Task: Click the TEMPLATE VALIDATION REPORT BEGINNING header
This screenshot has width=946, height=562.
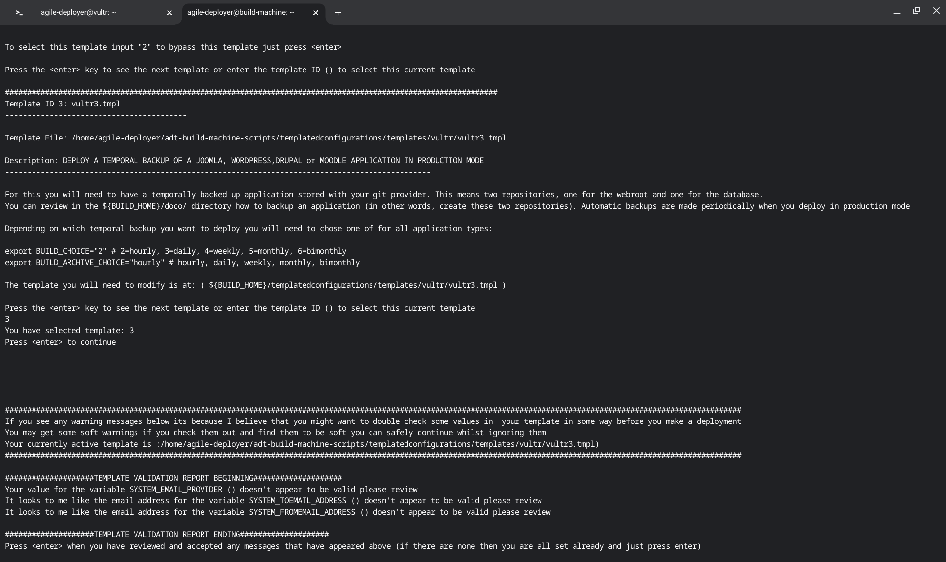Action: 173,478
